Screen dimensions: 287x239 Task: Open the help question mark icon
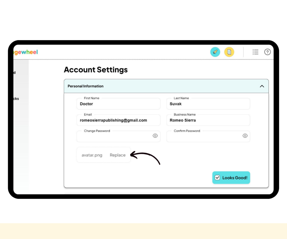click(268, 52)
